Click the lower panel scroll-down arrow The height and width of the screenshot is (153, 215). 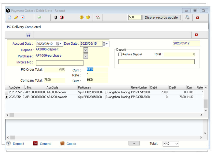point(205,133)
